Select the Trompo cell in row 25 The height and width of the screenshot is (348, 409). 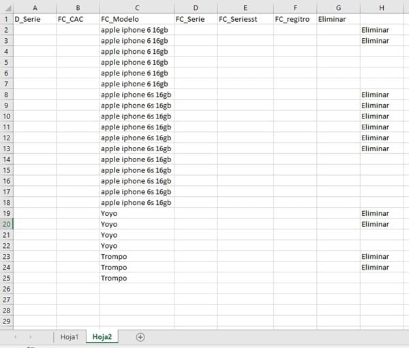137,278
